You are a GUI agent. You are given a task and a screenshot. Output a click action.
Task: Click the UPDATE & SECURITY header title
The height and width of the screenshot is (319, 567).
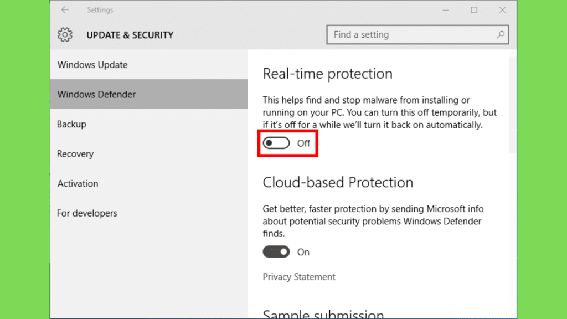coord(130,35)
